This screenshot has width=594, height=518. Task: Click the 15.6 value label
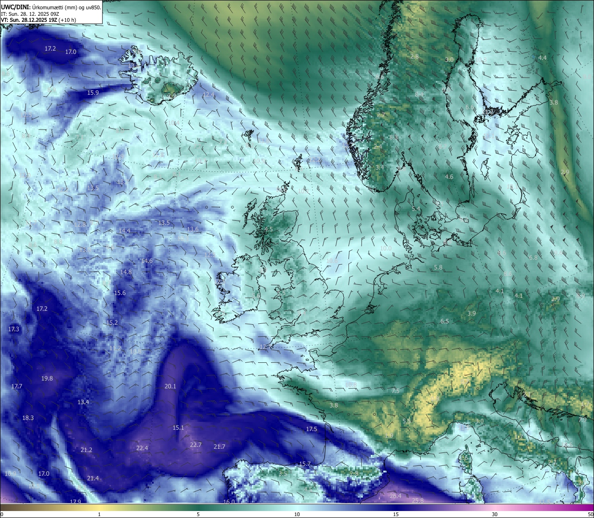point(120,293)
